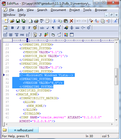Click the ln 30 status bar field
The image size is (121, 139).
click(x=89, y=136)
